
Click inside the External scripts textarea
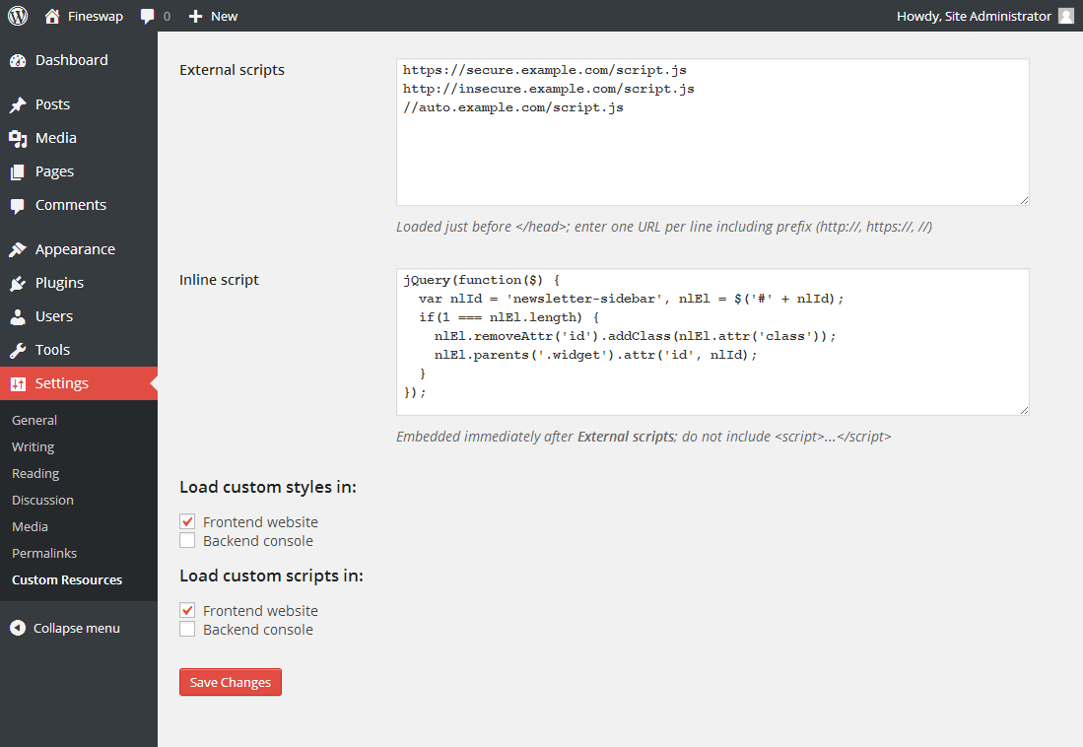pos(712,132)
